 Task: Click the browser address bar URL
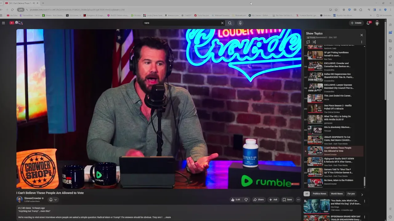click(x=77, y=10)
